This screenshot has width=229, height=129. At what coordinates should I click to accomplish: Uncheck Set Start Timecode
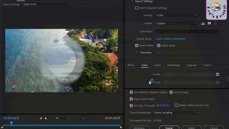(131, 106)
